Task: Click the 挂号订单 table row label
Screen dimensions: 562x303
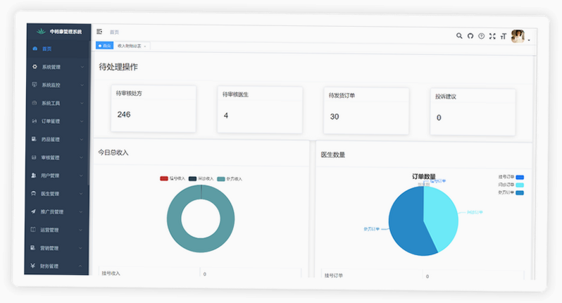Action: click(334, 276)
